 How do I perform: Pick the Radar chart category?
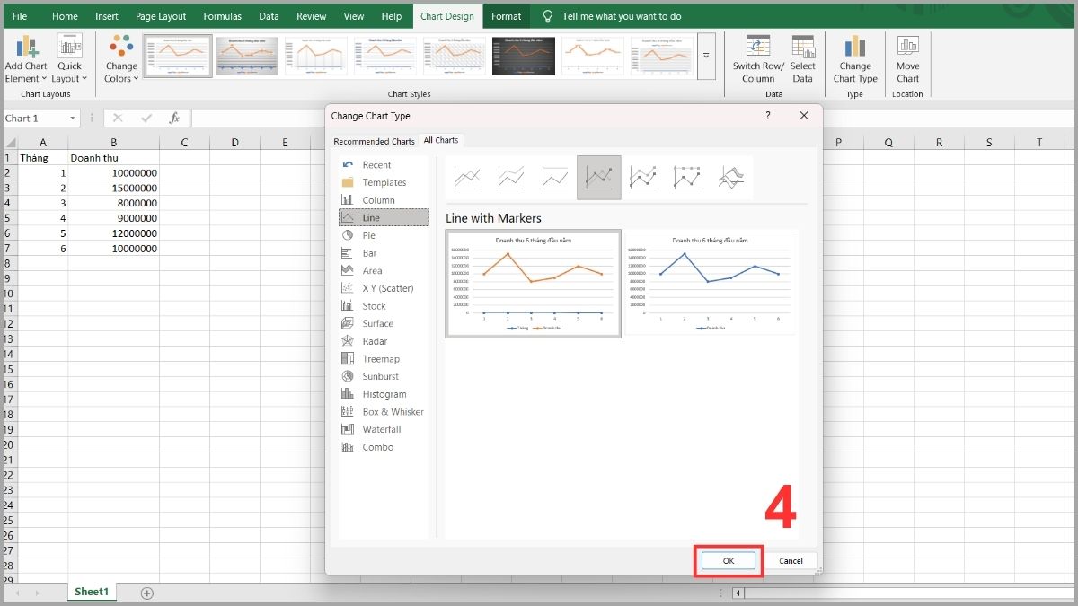(375, 341)
